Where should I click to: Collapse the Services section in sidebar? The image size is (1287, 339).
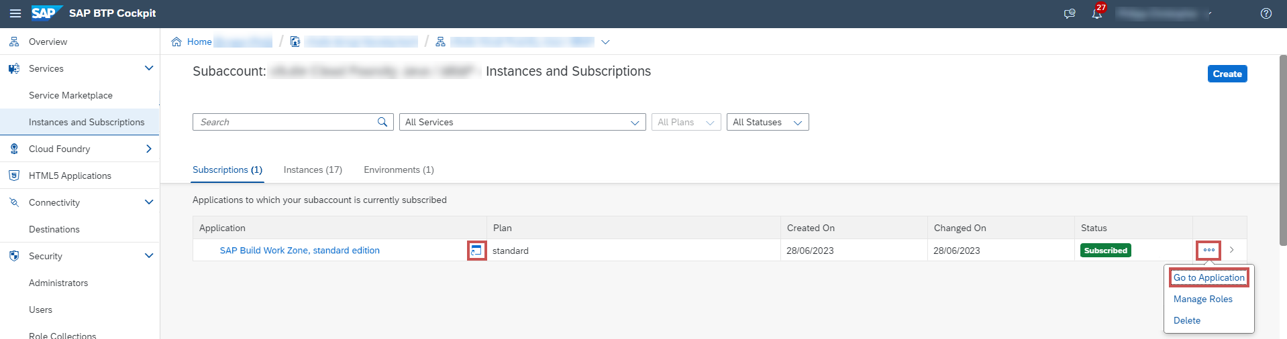click(149, 68)
